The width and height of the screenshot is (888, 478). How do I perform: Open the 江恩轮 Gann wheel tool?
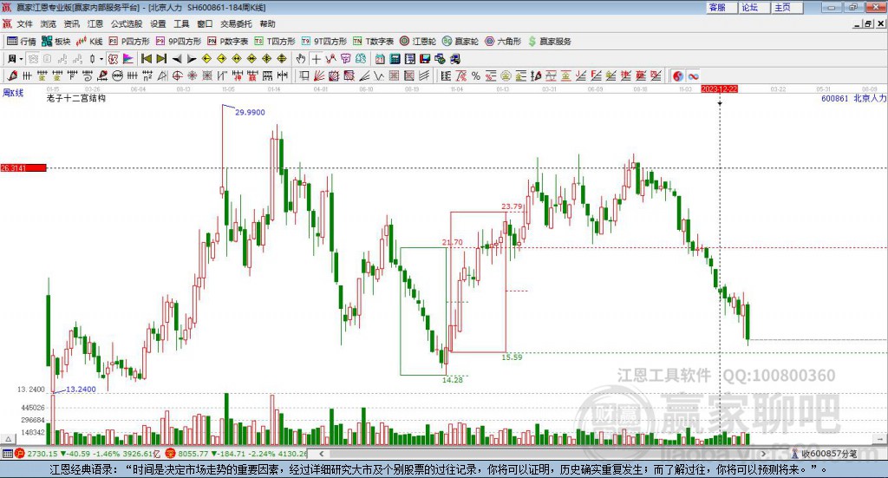[418, 42]
